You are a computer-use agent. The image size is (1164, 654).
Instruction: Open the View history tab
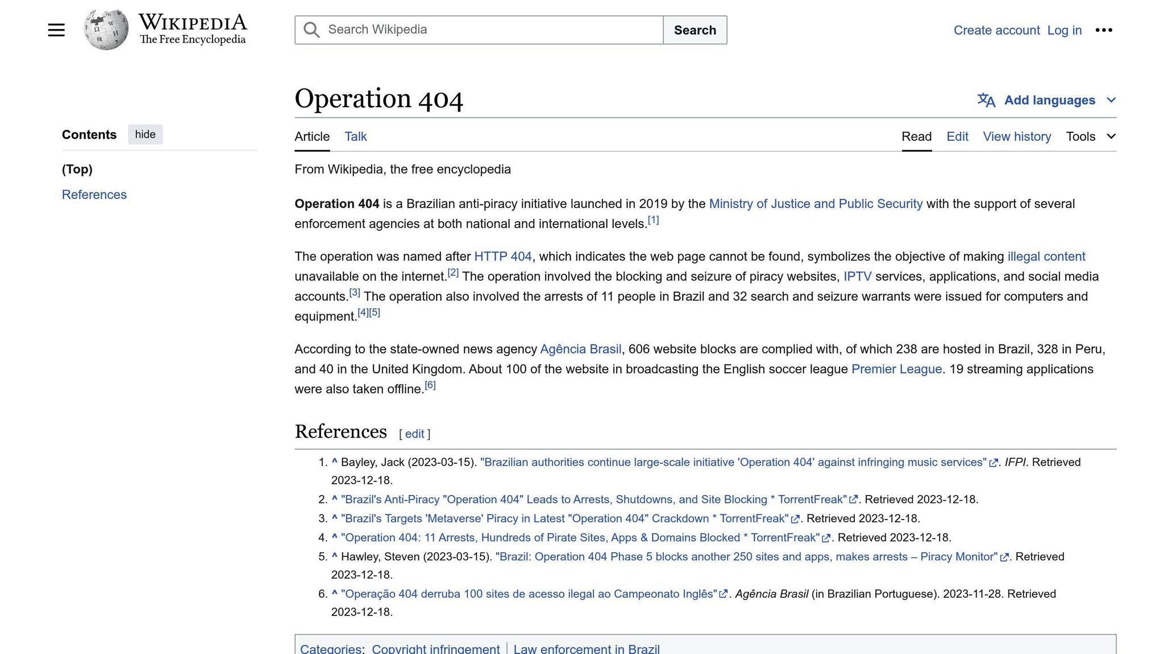click(x=1017, y=137)
